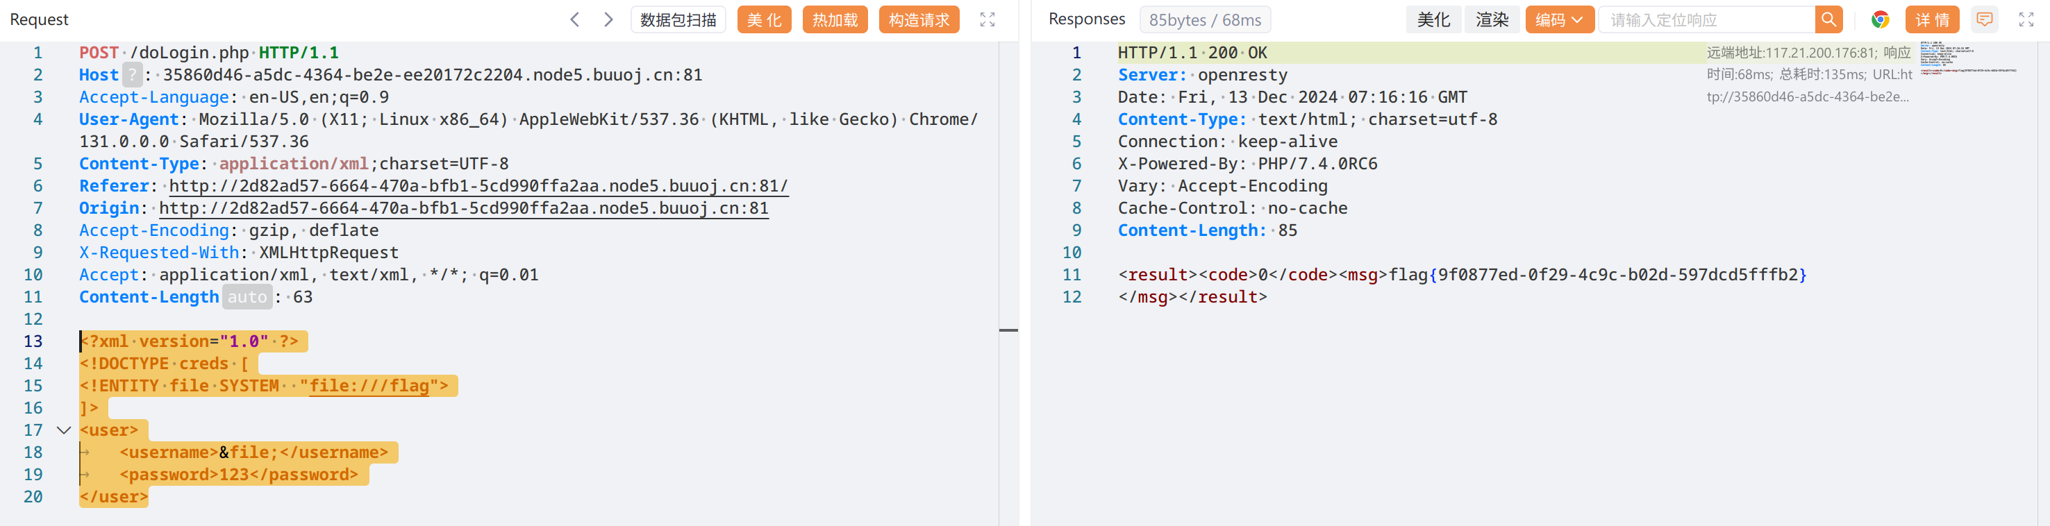The height and width of the screenshot is (526, 2050).
Task: Open response in Chrome browser icon
Action: (x=1880, y=19)
